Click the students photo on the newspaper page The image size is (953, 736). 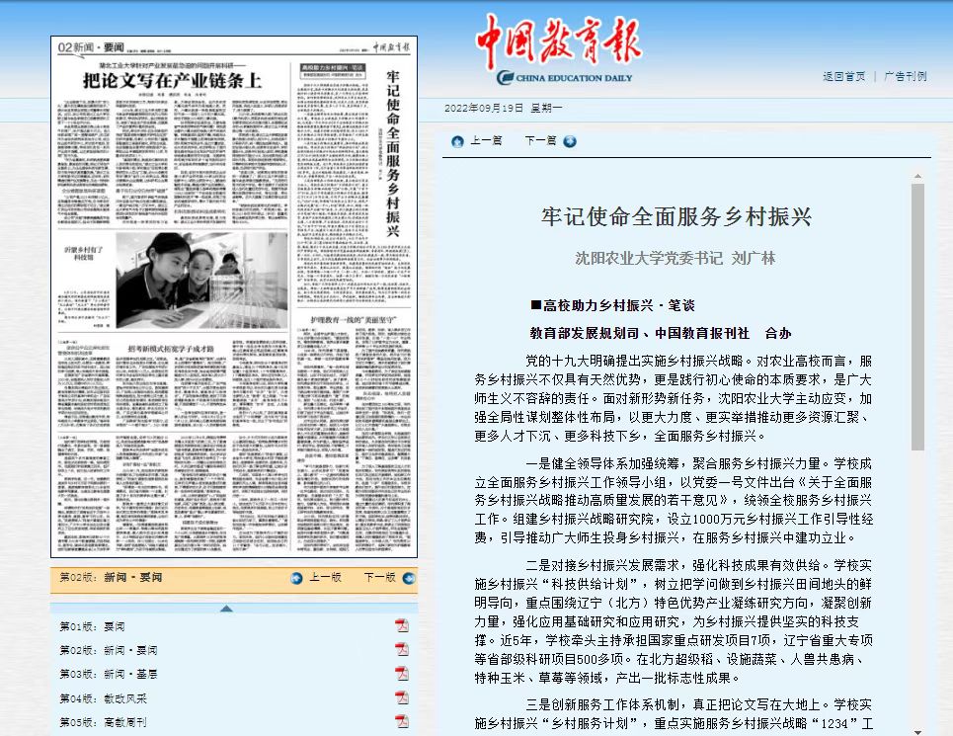[201, 281]
